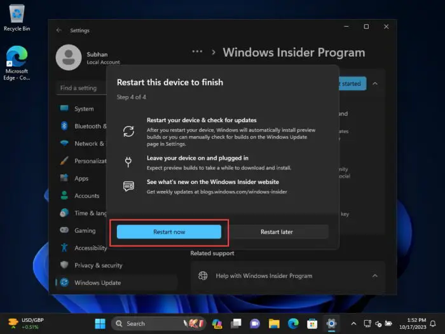Click the taskbar Search box
The width and height of the screenshot is (445, 334).
point(158,323)
